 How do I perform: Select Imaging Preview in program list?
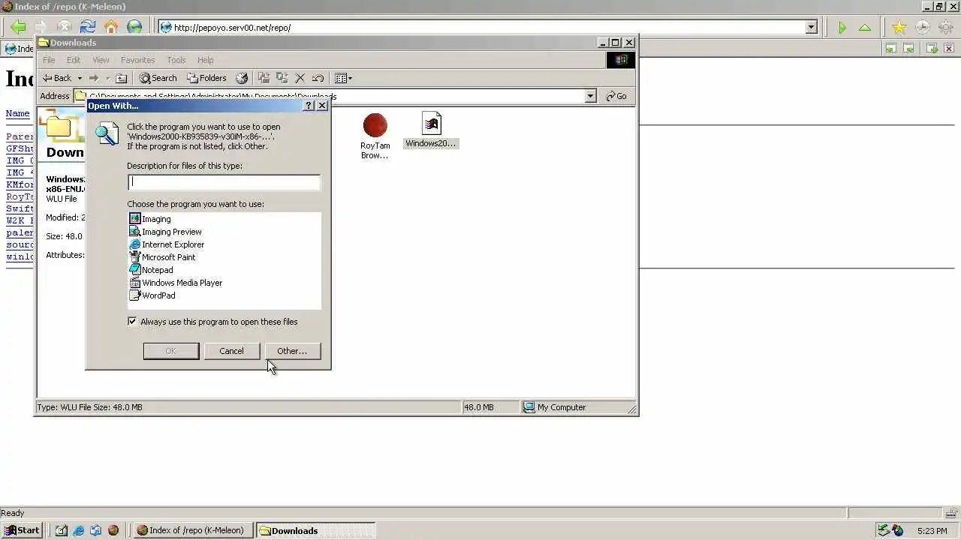pyautogui.click(x=165, y=232)
